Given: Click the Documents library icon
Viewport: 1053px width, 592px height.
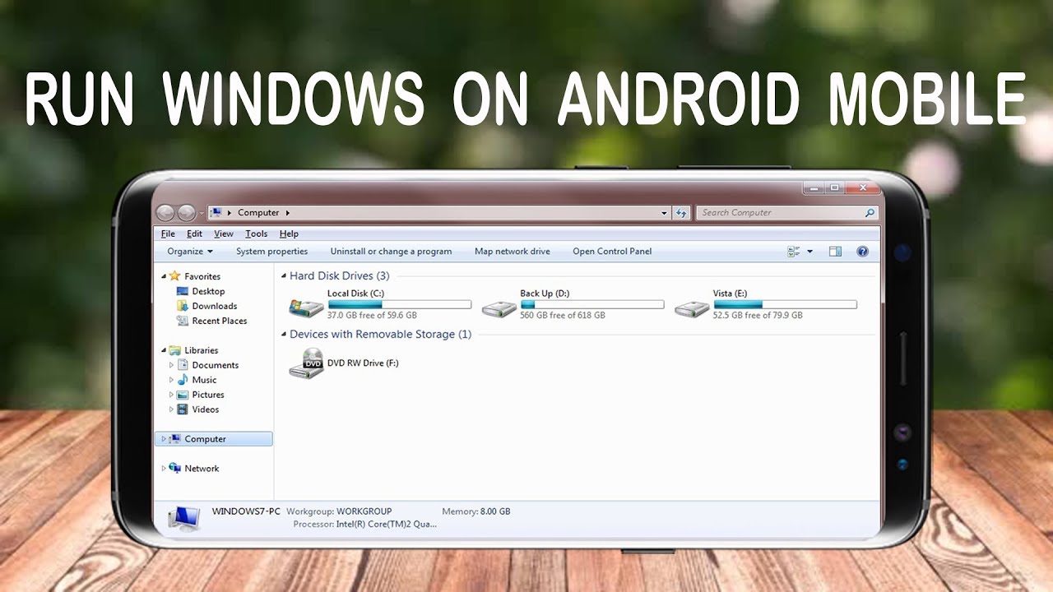Looking at the screenshot, I should click(183, 365).
